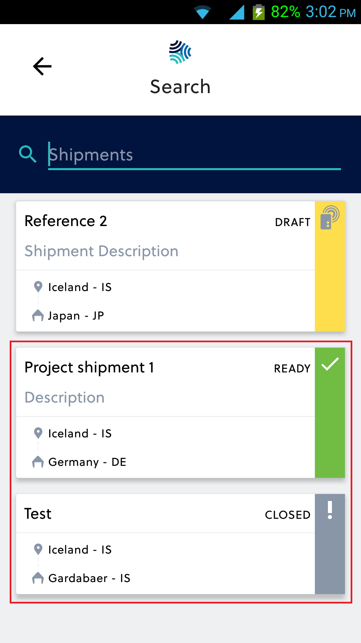Select the CLOSED status label
This screenshot has height=643, width=361.
coord(287,515)
